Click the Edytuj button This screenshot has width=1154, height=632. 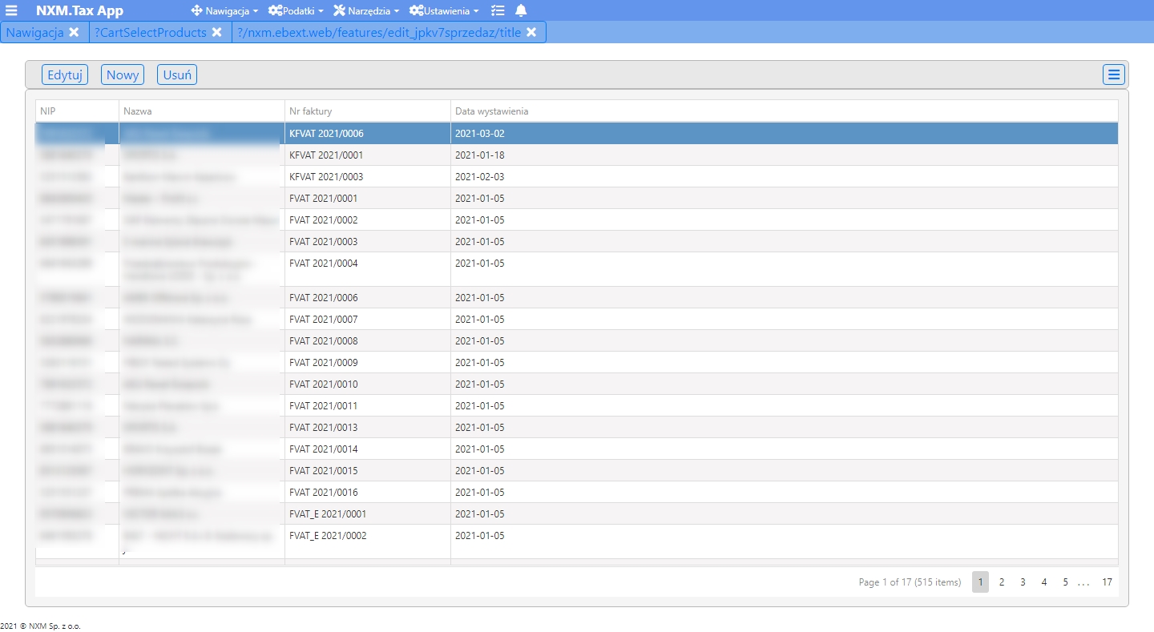(65, 74)
